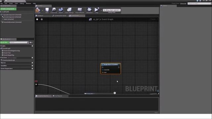
Task: Click the Controller input pin
Action: tap(103, 70)
